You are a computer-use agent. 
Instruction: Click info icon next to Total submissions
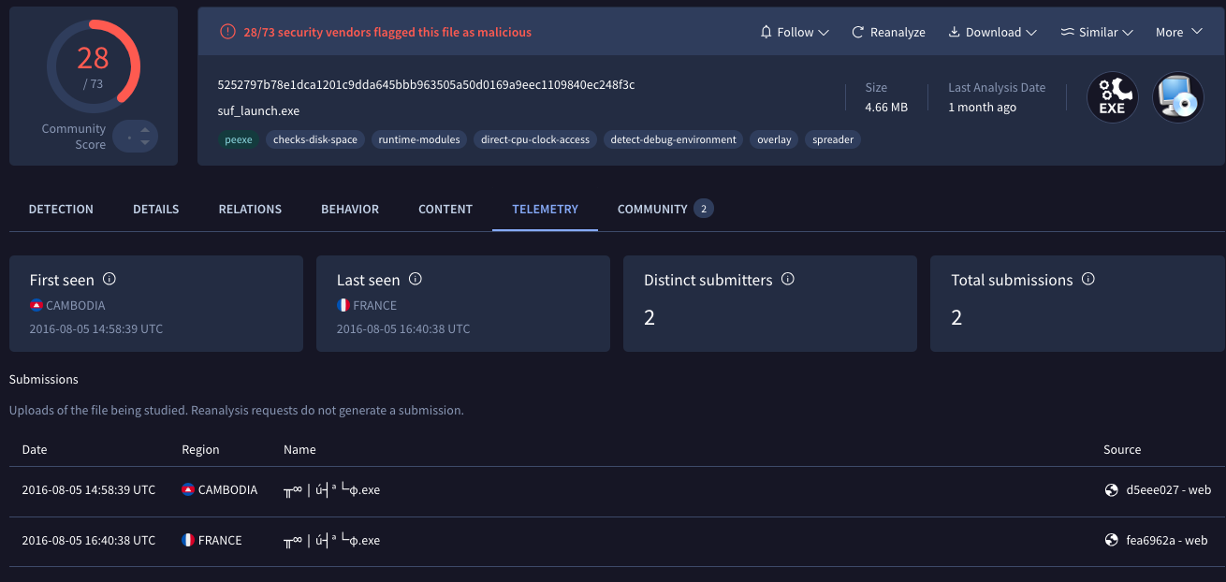(1087, 279)
